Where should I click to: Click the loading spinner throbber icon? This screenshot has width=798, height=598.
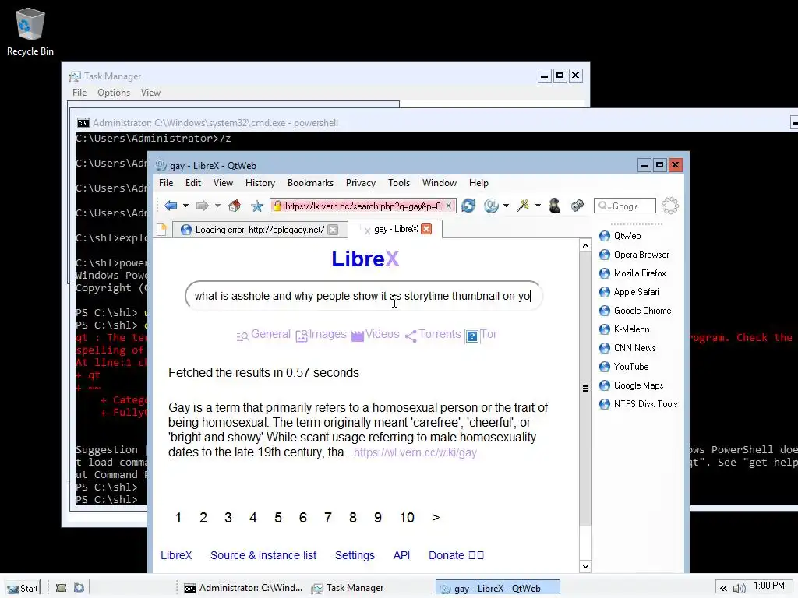tap(669, 206)
